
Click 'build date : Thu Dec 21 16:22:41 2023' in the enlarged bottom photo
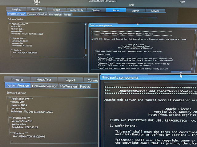[32, 111]
